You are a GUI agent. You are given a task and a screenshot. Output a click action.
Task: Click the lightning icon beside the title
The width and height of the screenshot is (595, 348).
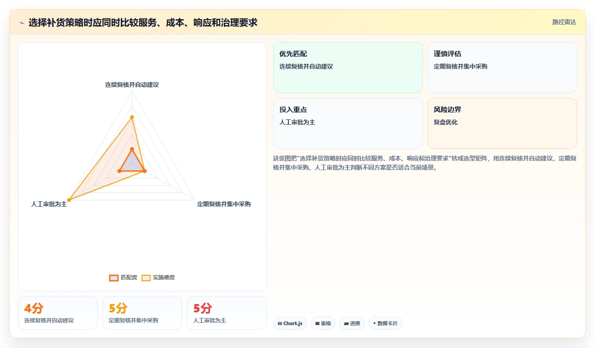point(22,22)
